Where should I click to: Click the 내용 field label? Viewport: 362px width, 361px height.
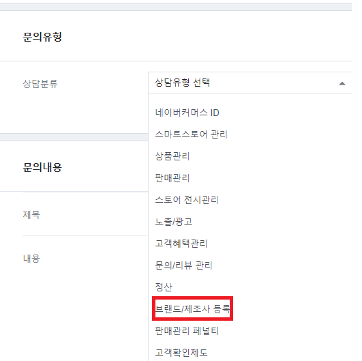pyautogui.click(x=31, y=259)
